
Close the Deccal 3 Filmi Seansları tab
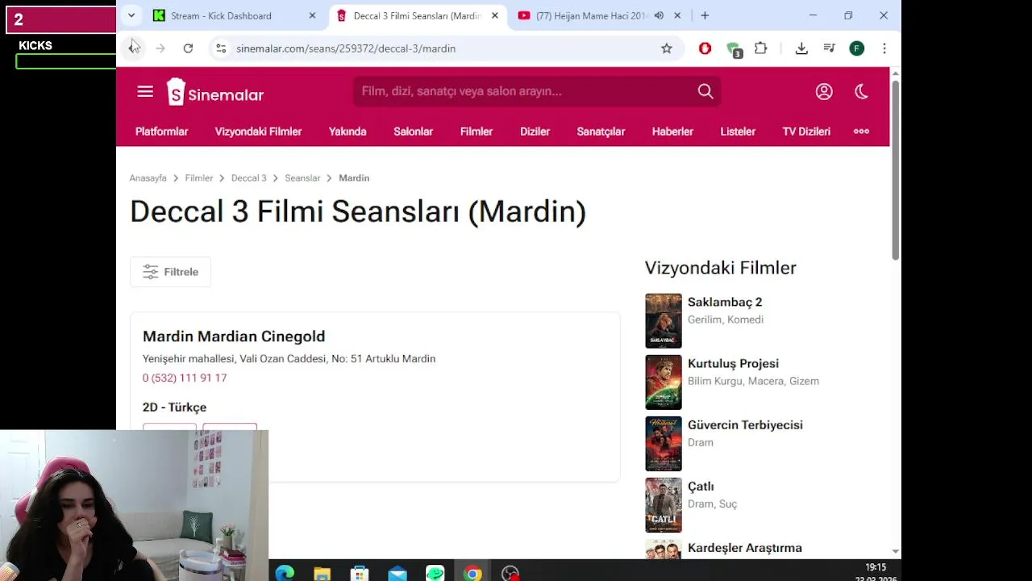[495, 15]
